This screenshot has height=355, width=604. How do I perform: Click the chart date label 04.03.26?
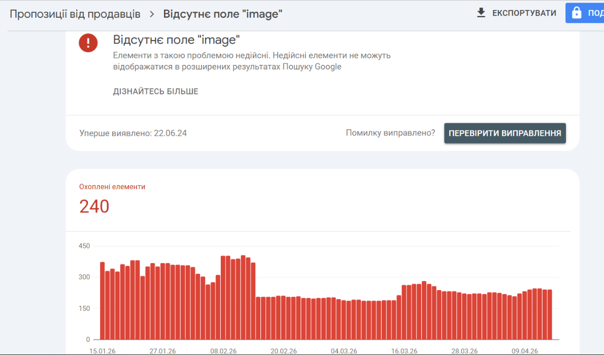click(x=344, y=351)
